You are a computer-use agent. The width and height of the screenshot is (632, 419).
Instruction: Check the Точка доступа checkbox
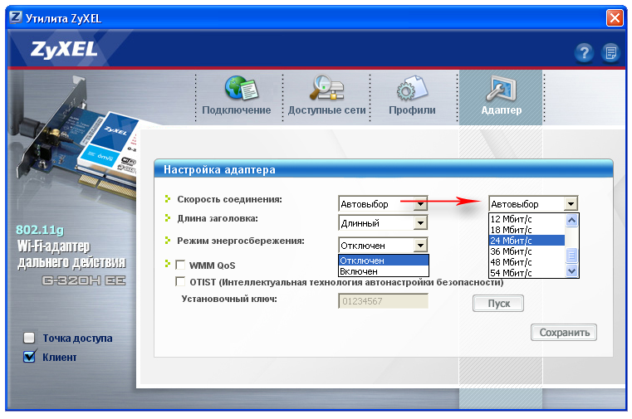tap(29, 338)
